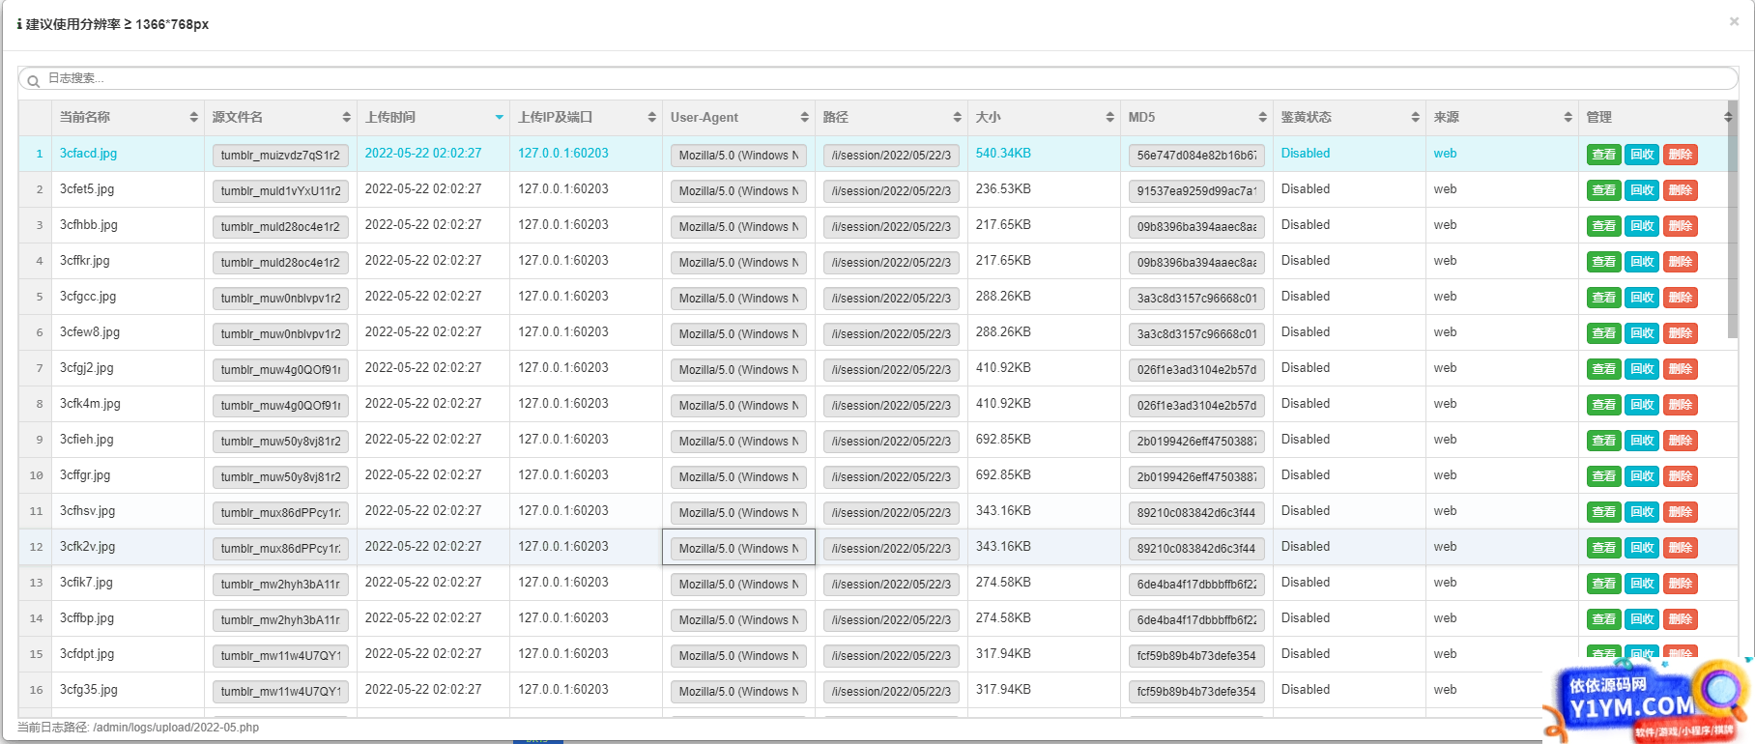Image resolution: width=1755 pixels, height=744 pixels.
Task: Recycle the 3cfew8.jpg entry
Action: tap(1642, 333)
